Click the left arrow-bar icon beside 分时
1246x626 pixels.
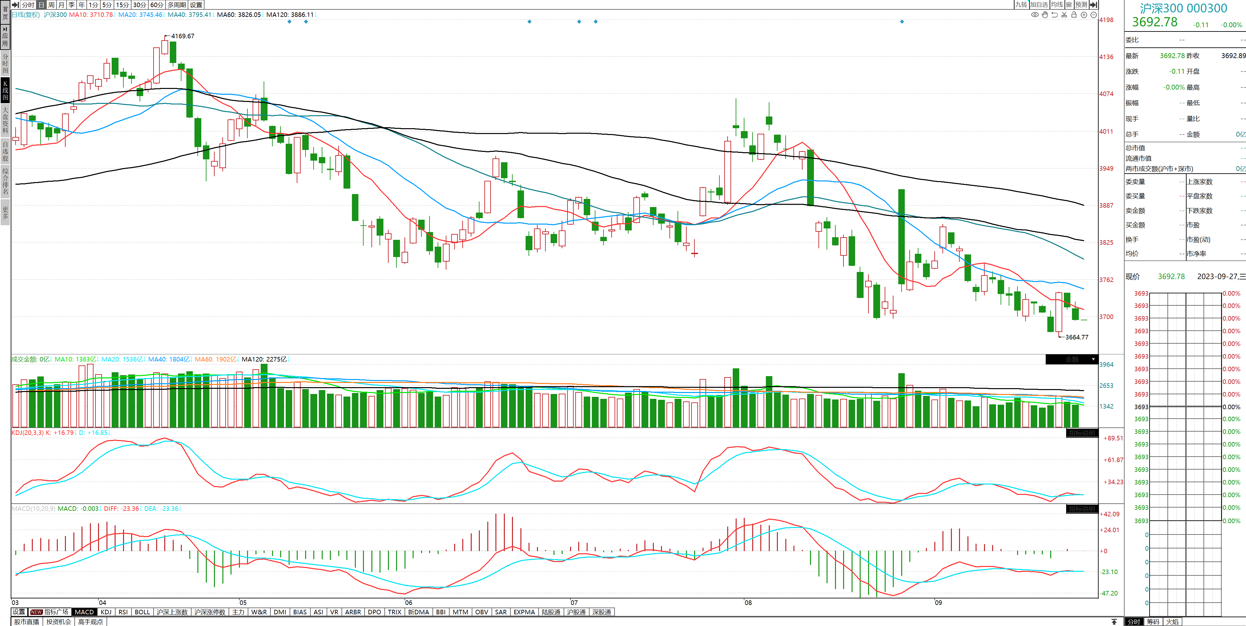coord(16,5)
